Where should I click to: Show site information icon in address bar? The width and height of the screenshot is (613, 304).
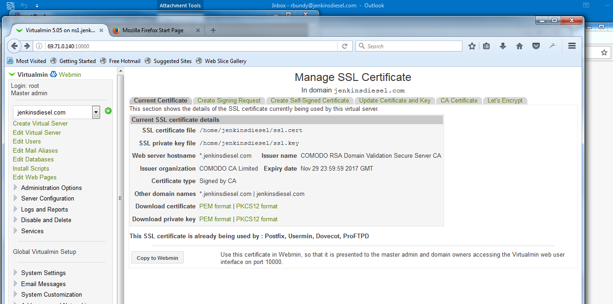click(39, 46)
